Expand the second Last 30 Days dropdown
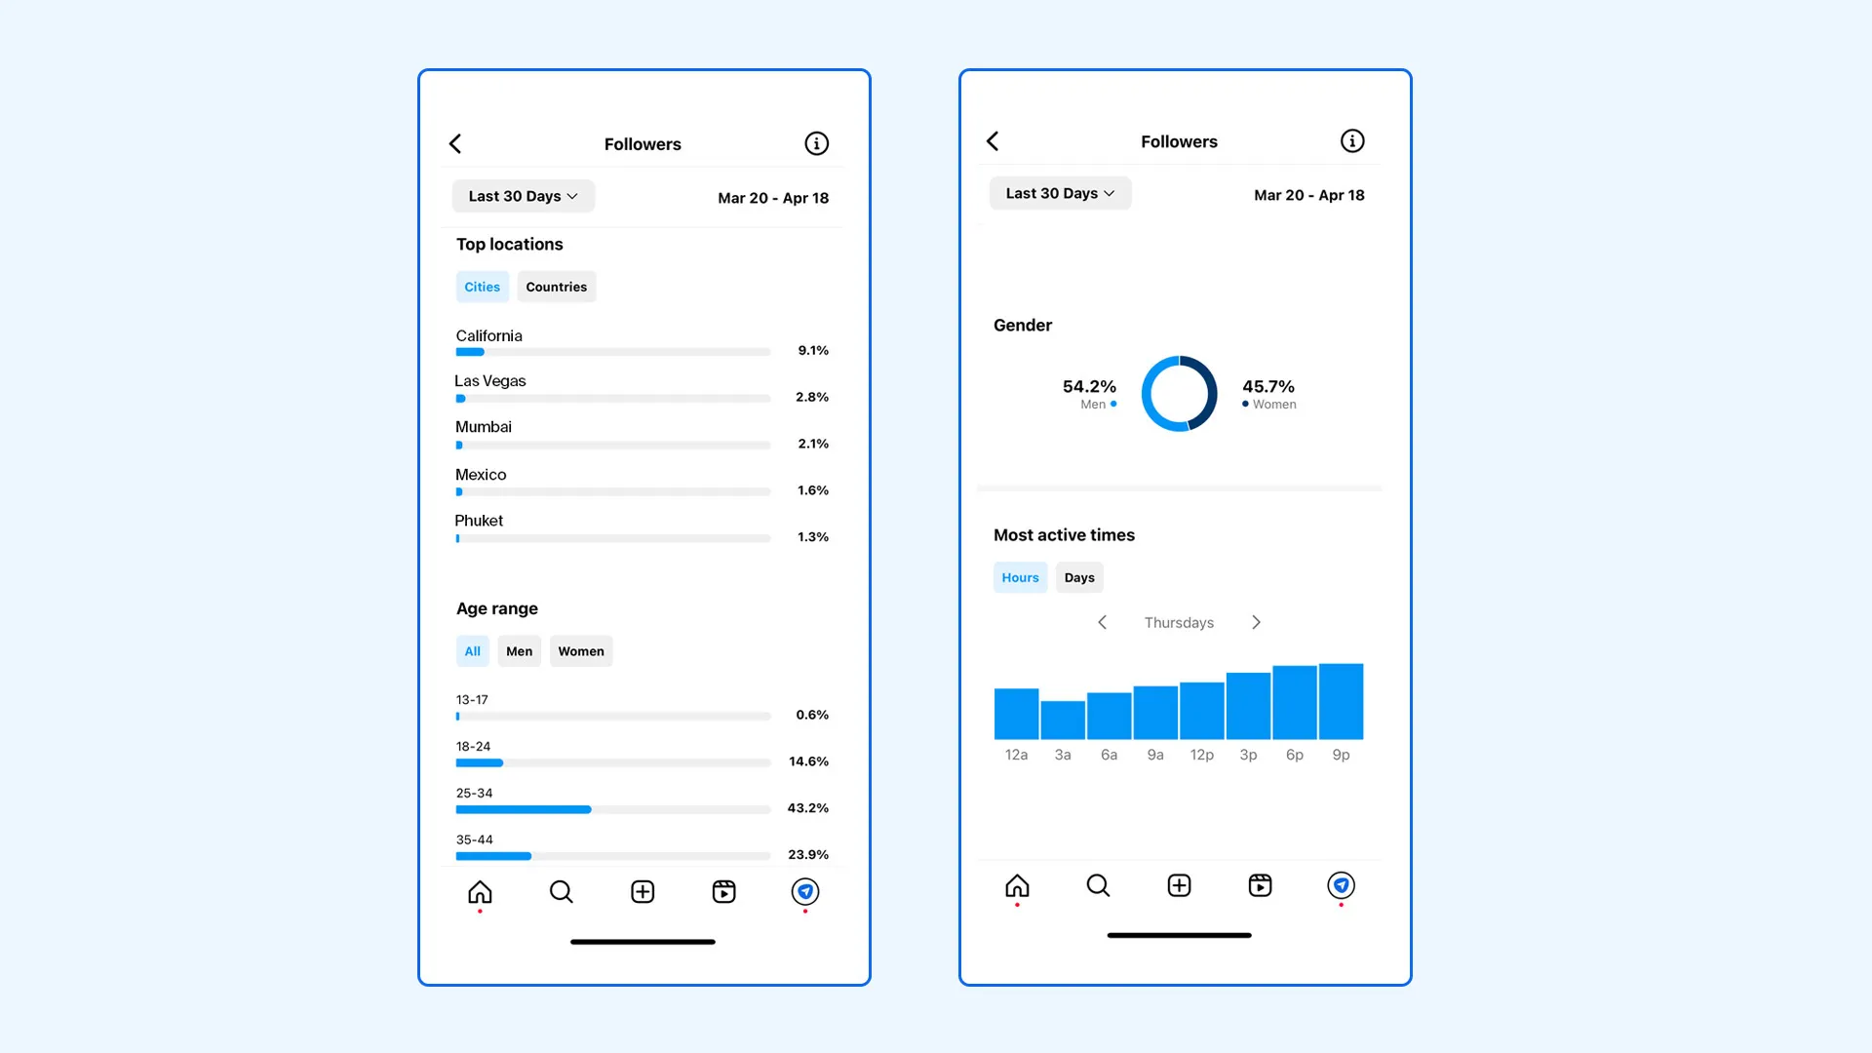Screen dimensions: 1872x1053 tap(1058, 193)
